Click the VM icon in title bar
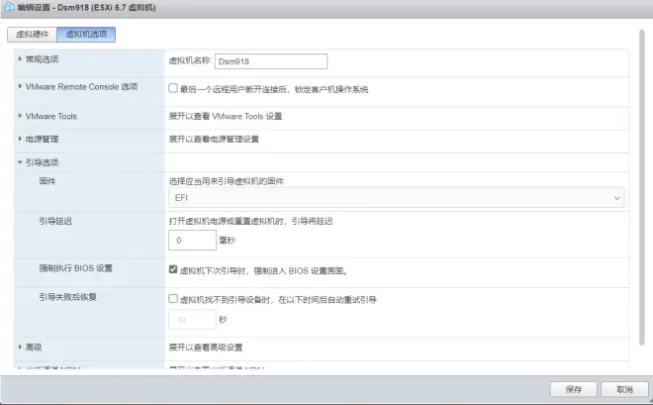 (x=9, y=7)
